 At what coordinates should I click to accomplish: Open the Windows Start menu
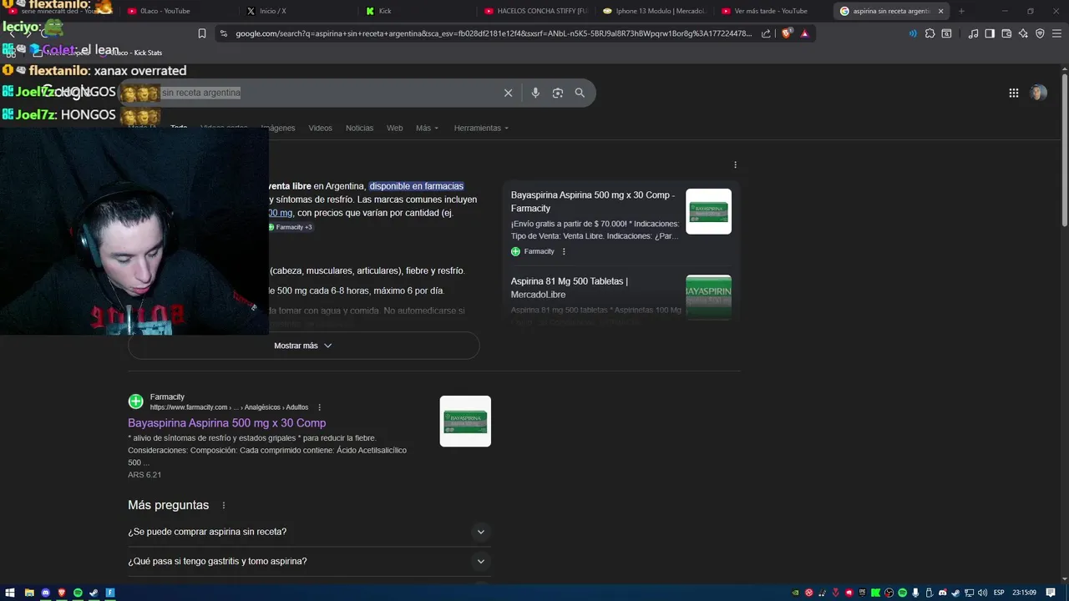coord(10,593)
